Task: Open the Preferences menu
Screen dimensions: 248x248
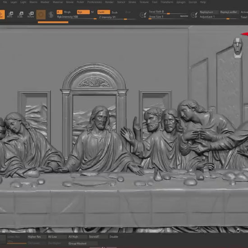Action: pyautogui.click(x=95, y=2)
